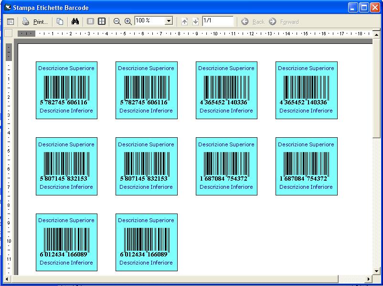Click the application icon in title bar
This screenshot has width=383, height=286.
(x=8, y=8)
